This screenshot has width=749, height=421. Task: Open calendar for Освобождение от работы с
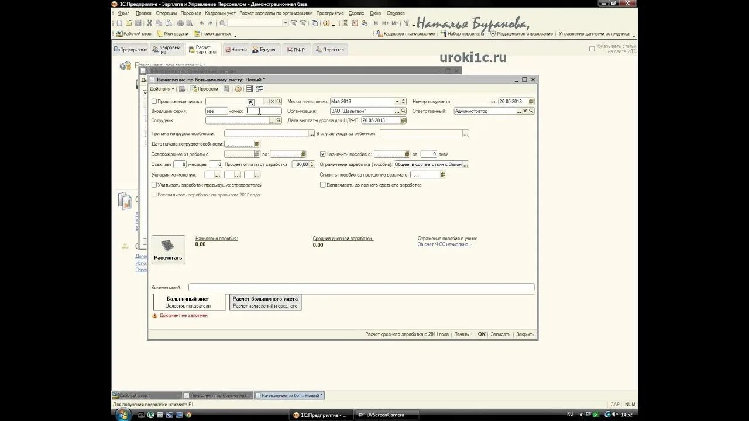257,154
